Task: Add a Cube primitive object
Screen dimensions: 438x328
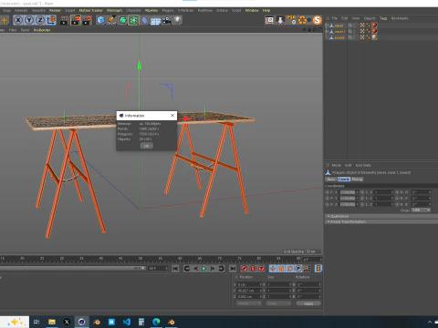Action: click(100, 20)
